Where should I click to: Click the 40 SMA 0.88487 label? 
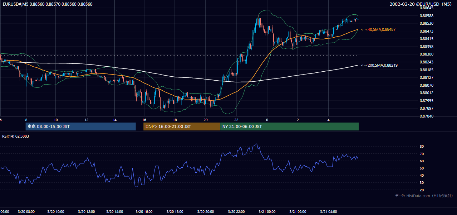click(x=378, y=29)
